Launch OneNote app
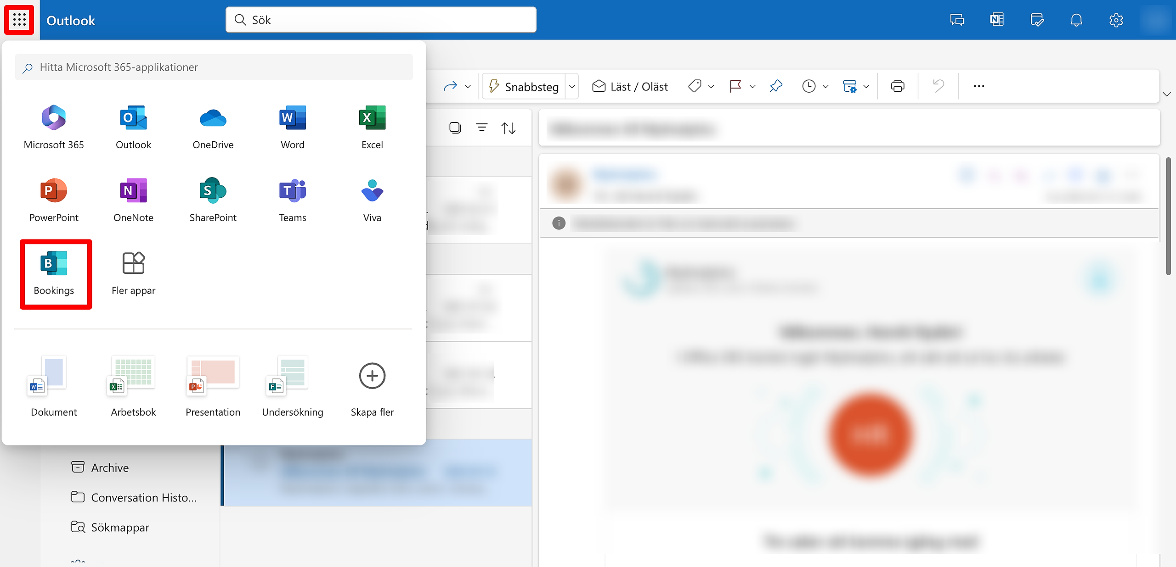 (133, 200)
